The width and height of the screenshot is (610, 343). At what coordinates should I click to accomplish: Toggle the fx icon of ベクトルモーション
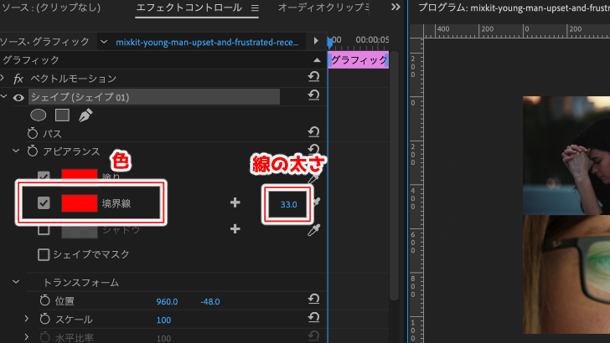(x=18, y=79)
